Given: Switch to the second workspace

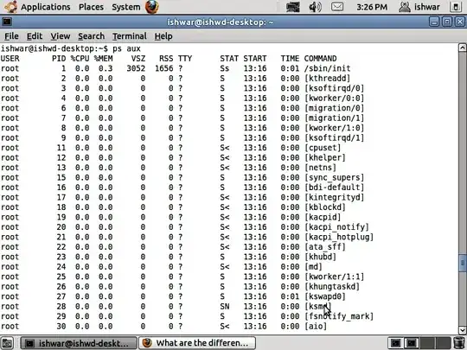Looking at the screenshot, I should [412, 343].
